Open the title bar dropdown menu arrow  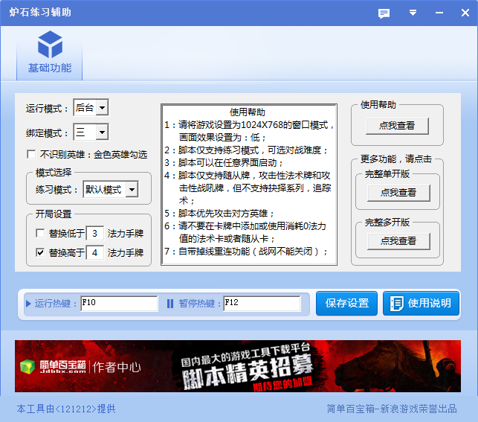413,13
